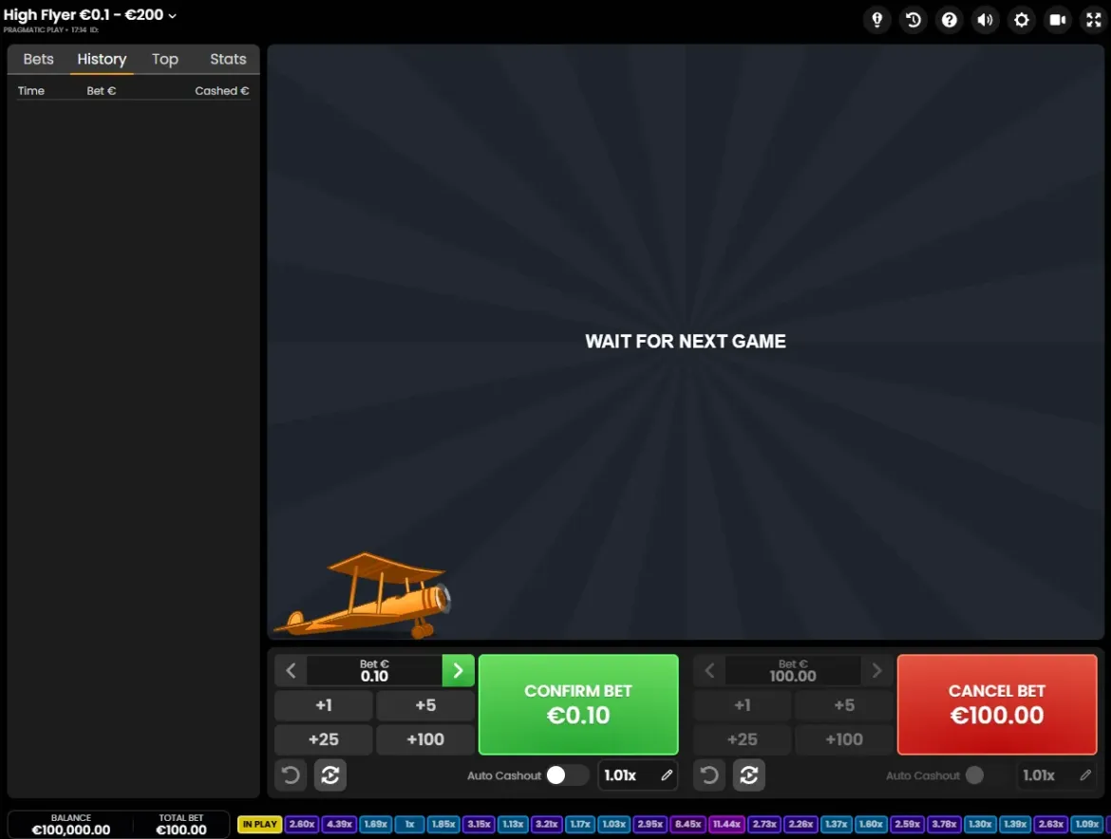This screenshot has width=1111, height=839.
Task: Open the help question mark icon
Action: coord(950,20)
